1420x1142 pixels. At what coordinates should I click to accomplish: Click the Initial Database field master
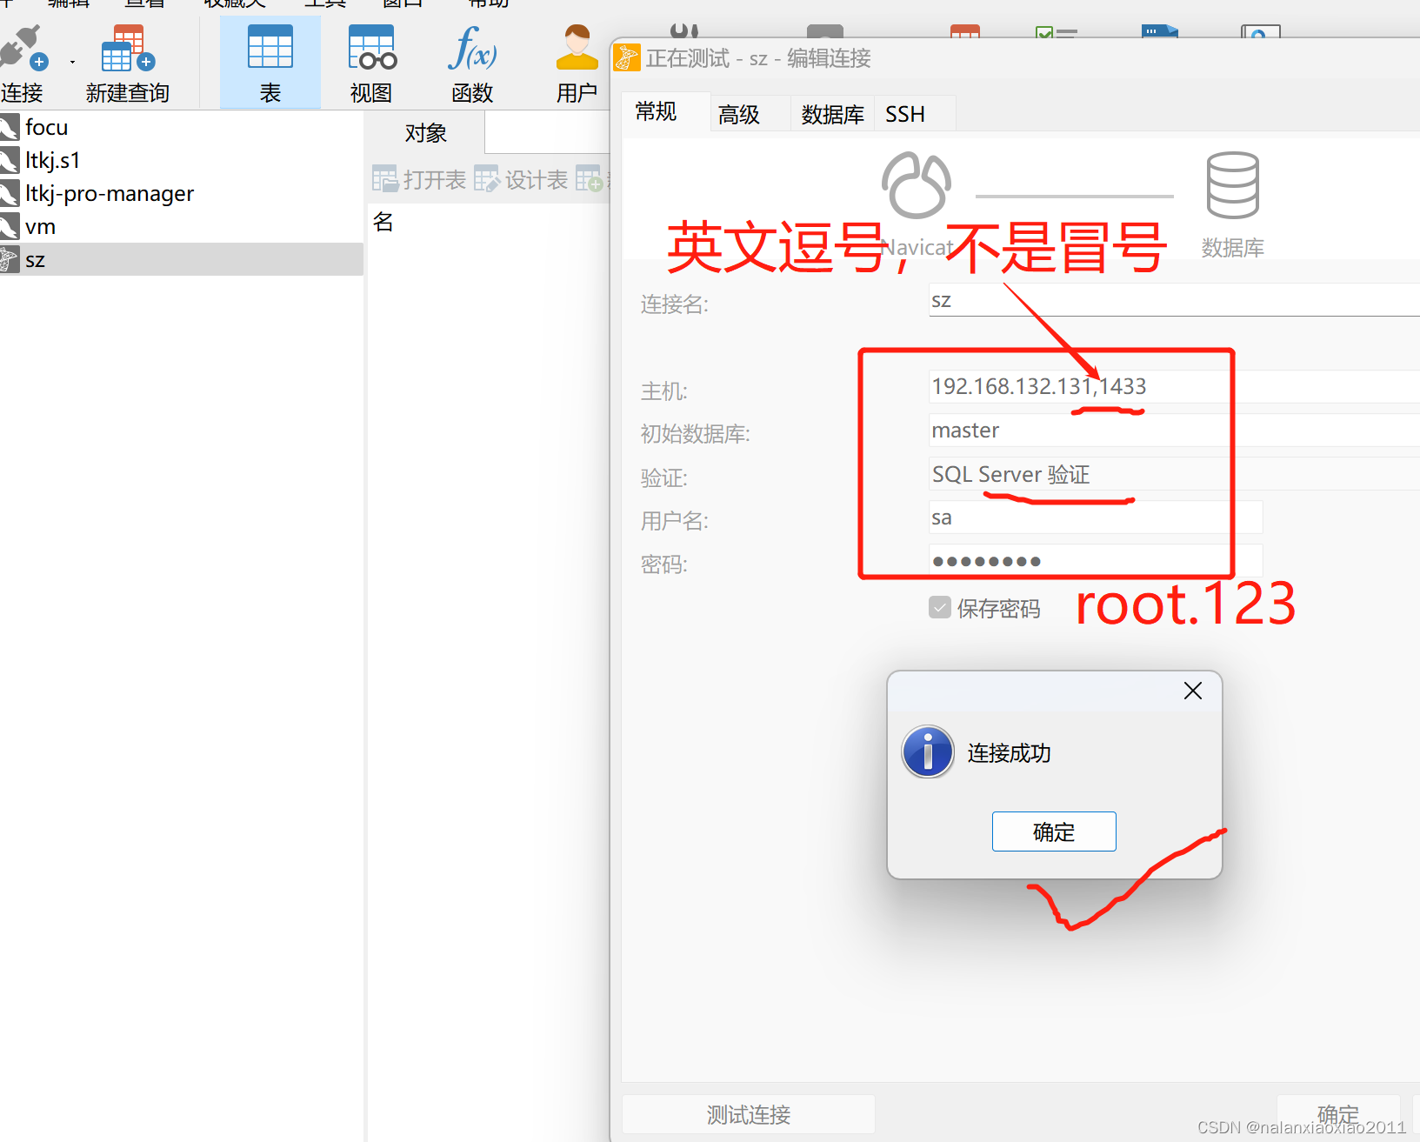click(1174, 430)
